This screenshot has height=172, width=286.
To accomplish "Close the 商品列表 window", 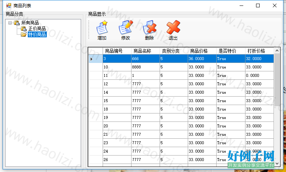I will tap(275, 5).
